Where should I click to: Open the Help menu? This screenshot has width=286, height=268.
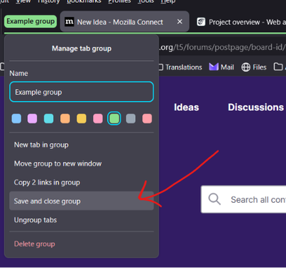pos(168,1)
